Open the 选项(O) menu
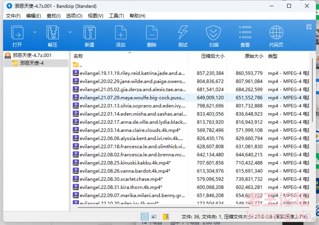This screenshot has height=225, width=319. (x=74, y=16)
